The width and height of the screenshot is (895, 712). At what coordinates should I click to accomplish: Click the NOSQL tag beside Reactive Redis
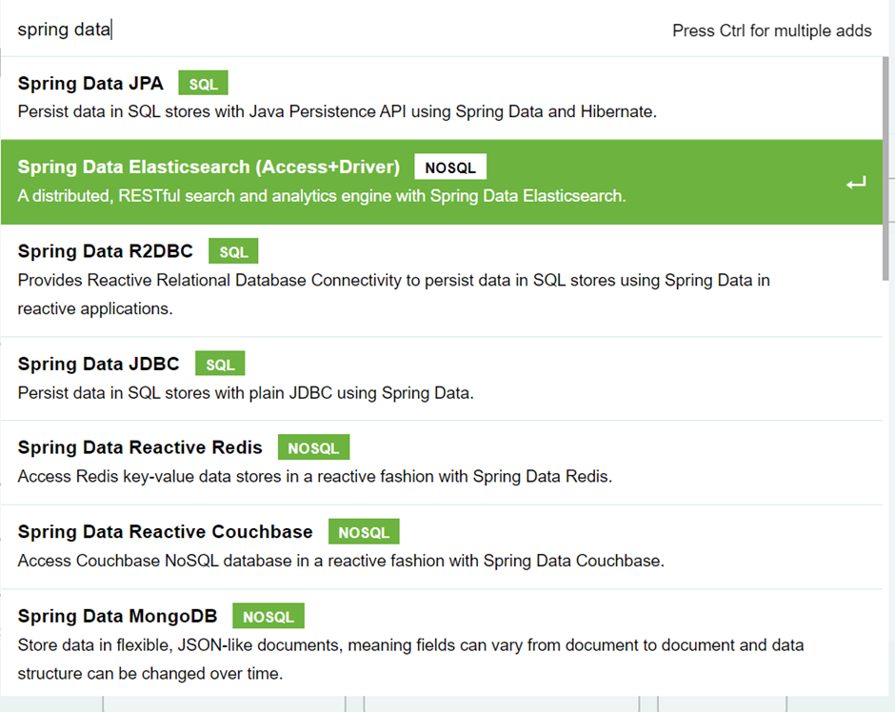(x=313, y=447)
